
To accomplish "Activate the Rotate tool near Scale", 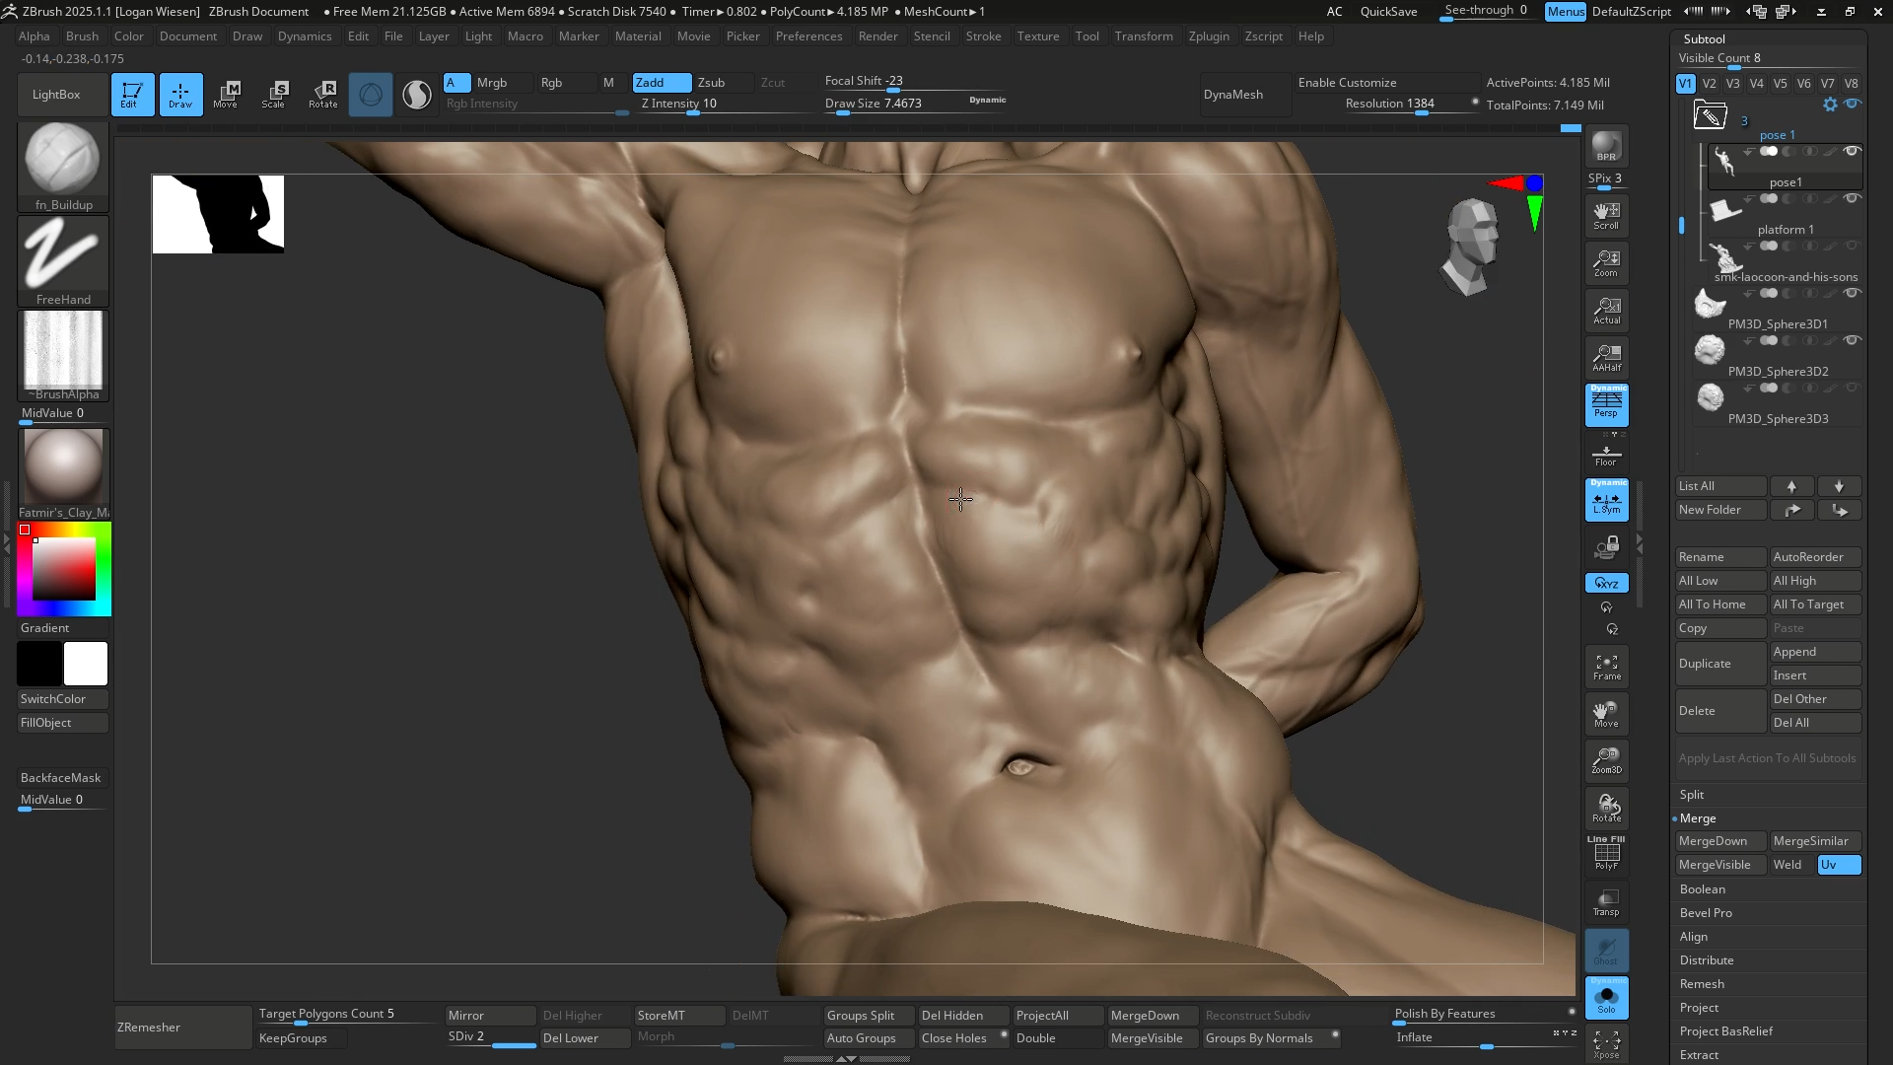I will (x=323, y=94).
